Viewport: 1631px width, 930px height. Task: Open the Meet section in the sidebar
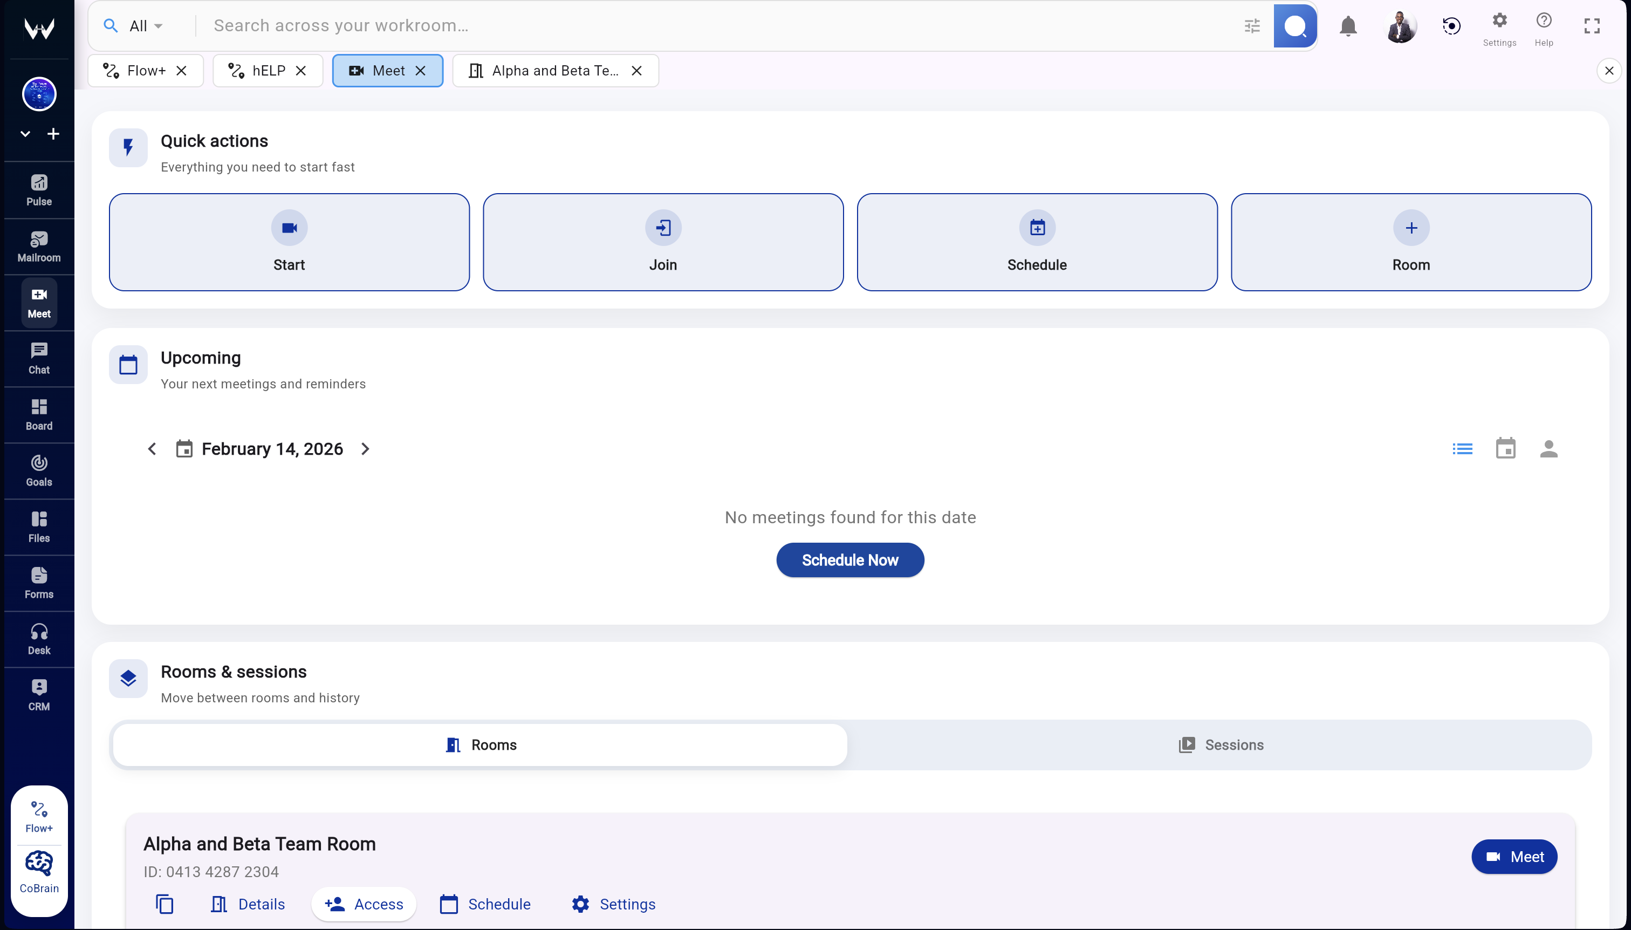(38, 302)
